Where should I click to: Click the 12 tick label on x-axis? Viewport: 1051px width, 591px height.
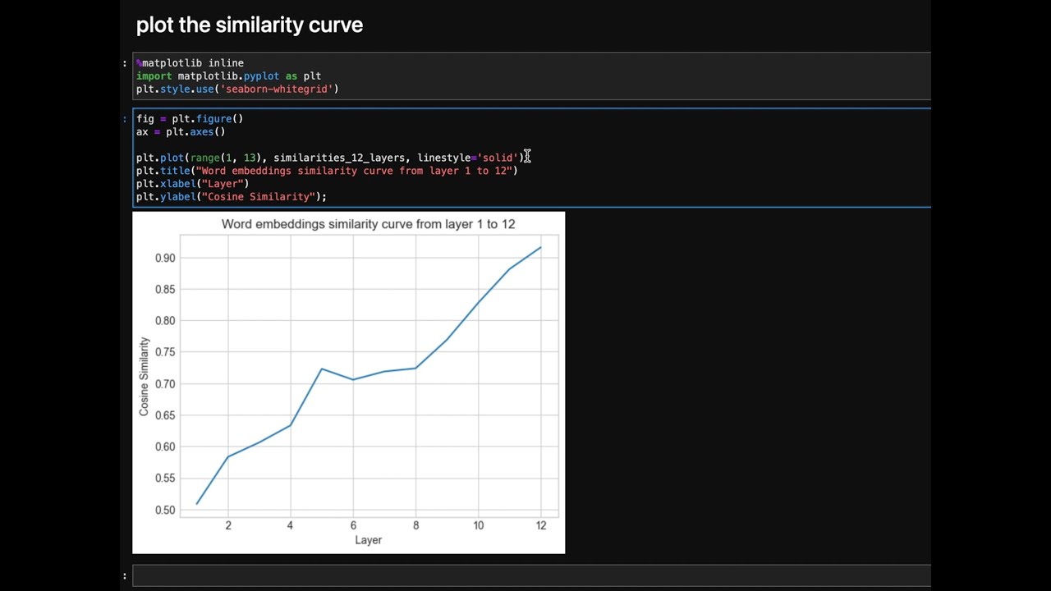541,525
